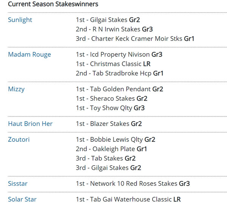Click the Madam Rouge link
The image size is (227, 211).
[30, 54]
